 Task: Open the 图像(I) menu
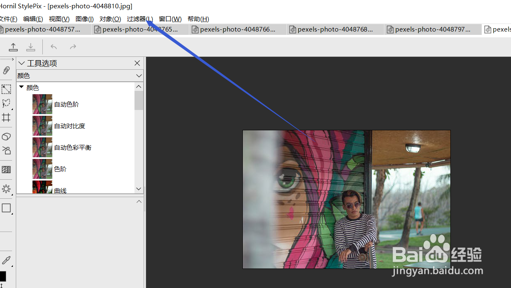(x=85, y=19)
